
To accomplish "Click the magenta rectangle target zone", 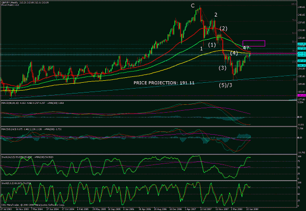I will (x=254, y=44).
